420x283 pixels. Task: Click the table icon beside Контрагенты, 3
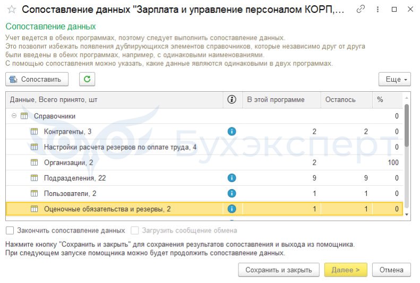coord(35,132)
